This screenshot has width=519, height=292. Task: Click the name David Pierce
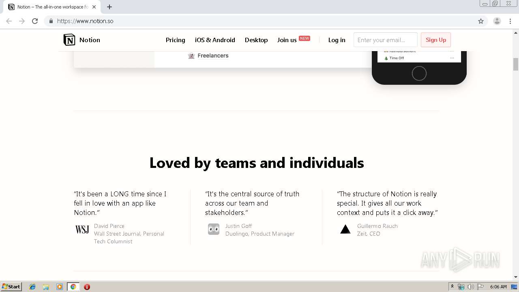tap(109, 226)
